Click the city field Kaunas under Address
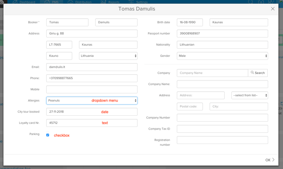Screen dimensions: 283x169 coord(108,45)
